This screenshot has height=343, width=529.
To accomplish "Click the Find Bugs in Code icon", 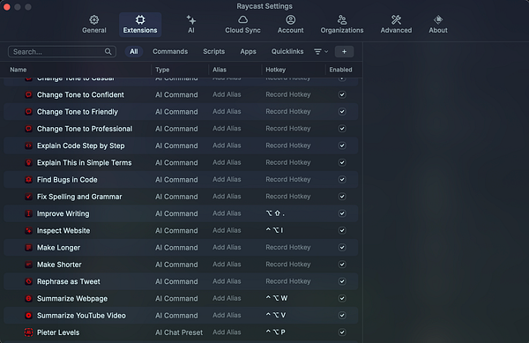I will (29, 179).
